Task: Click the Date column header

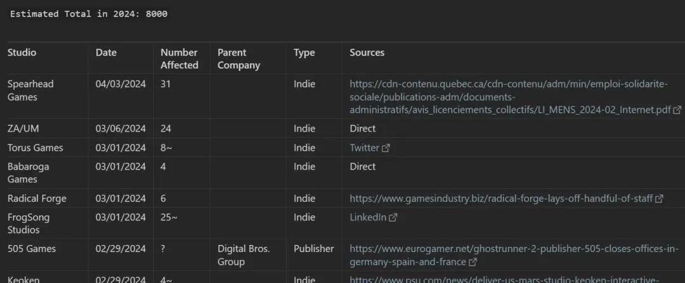Action: click(x=106, y=53)
